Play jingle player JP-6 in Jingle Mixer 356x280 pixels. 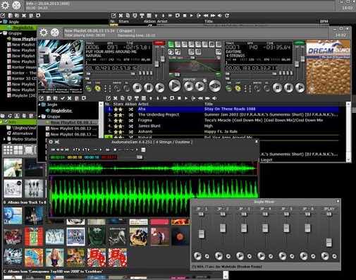coord(304,256)
